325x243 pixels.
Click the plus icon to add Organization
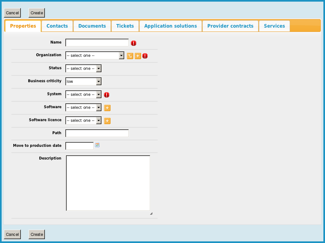[138, 56]
